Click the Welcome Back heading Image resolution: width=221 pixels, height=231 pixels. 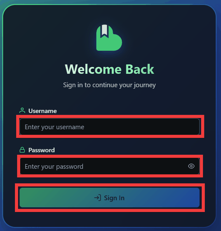pos(110,69)
